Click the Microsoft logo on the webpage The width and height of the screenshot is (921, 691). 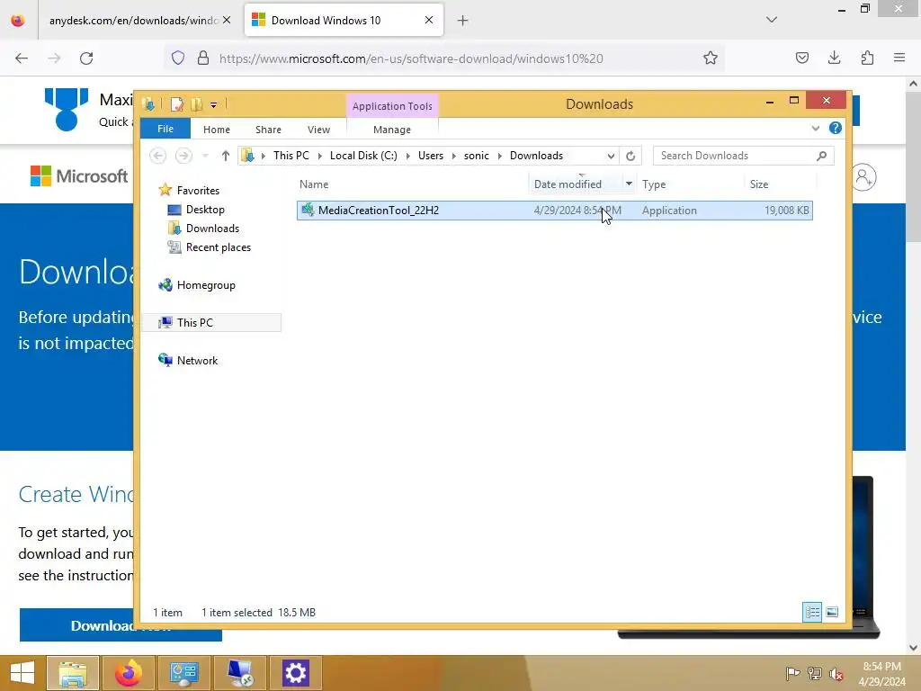click(79, 175)
